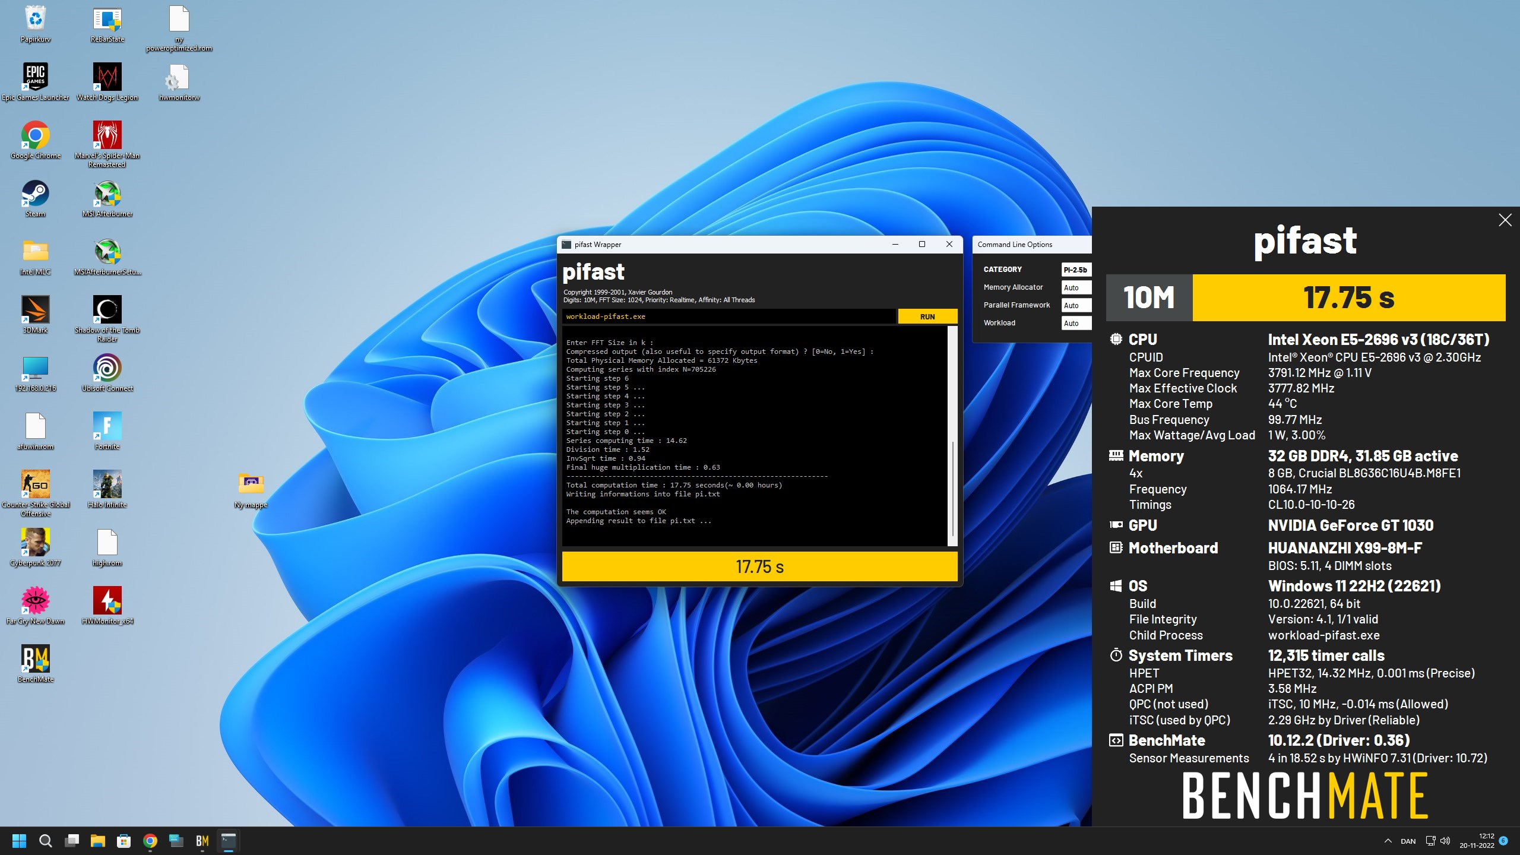Open the Windows Start menu
Viewport: 1520px width, 855px height.
click(19, 841)
